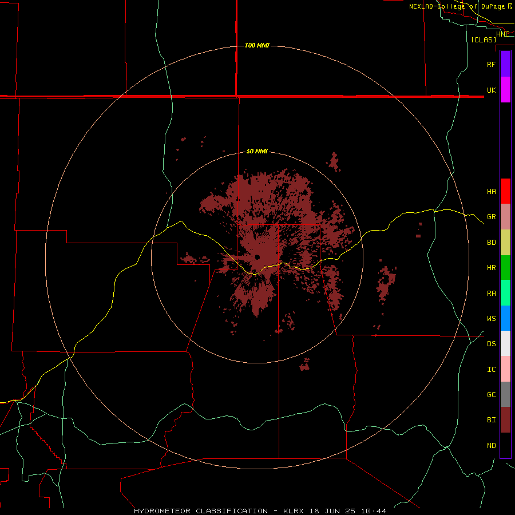Click the 'HHC' product label

(x=502, y=34)
